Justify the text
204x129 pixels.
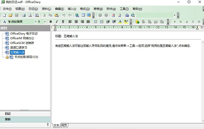tap(88, 22)
